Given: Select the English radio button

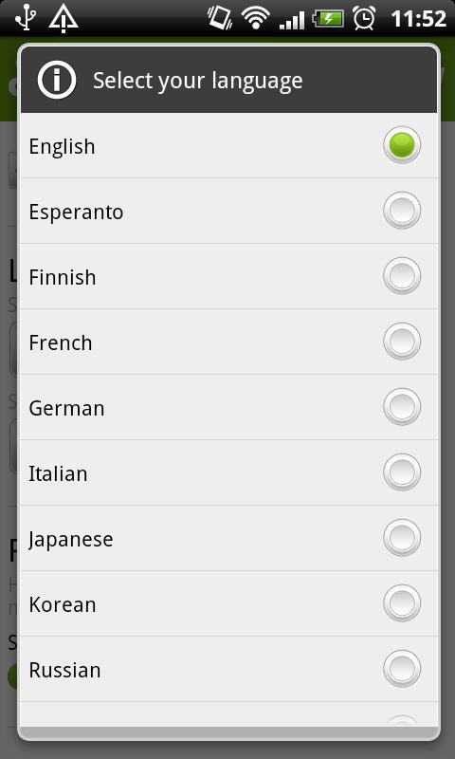Looking at the screenshot, I should 402,145.
